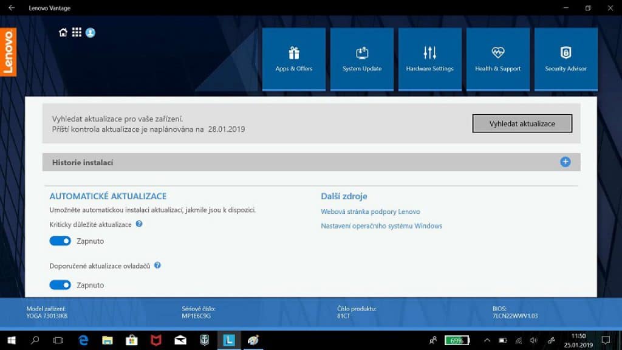Click the Historie instalací header
Screen dimensions: 622x350
coord(311,162)
